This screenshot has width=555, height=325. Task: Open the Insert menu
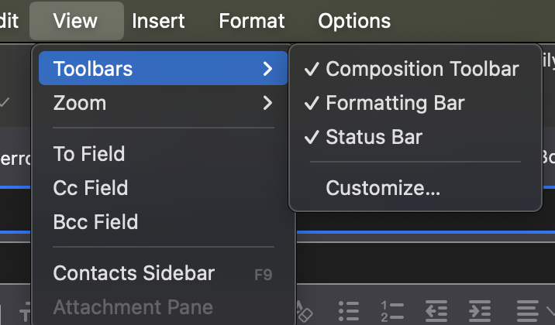click(x=158, y=21)
